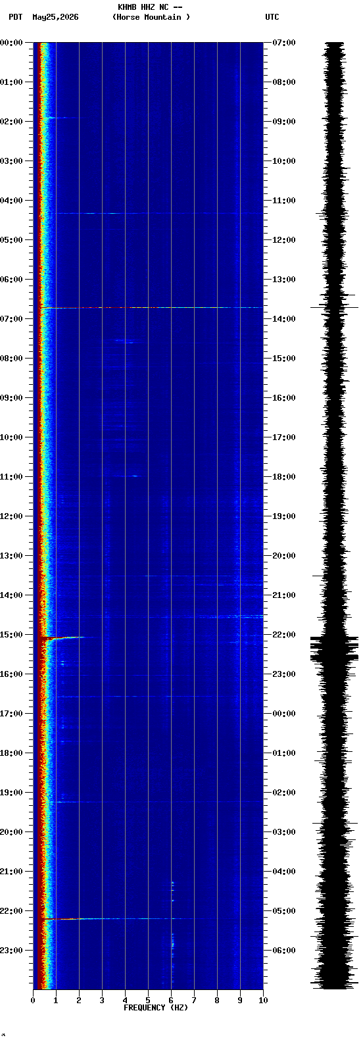Select the 20:00 label on the UTC axis

pyautogui.click(x=284, y=556)
